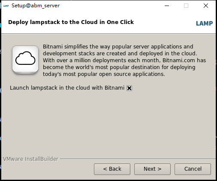Go to the next installer step
The height and width of the screenshot is (181, 217).
(152, 169)
